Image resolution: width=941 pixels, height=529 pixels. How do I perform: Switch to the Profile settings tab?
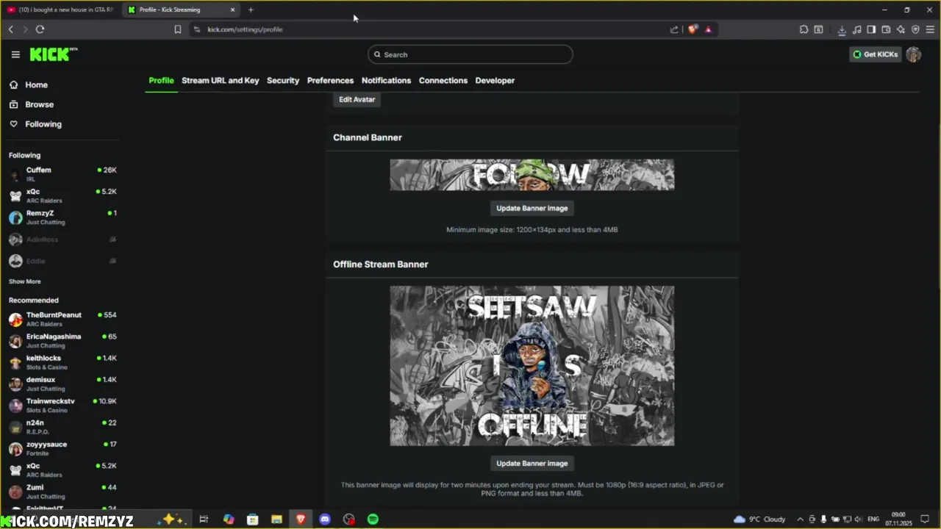pyautogui.click(x=161, y=81)
